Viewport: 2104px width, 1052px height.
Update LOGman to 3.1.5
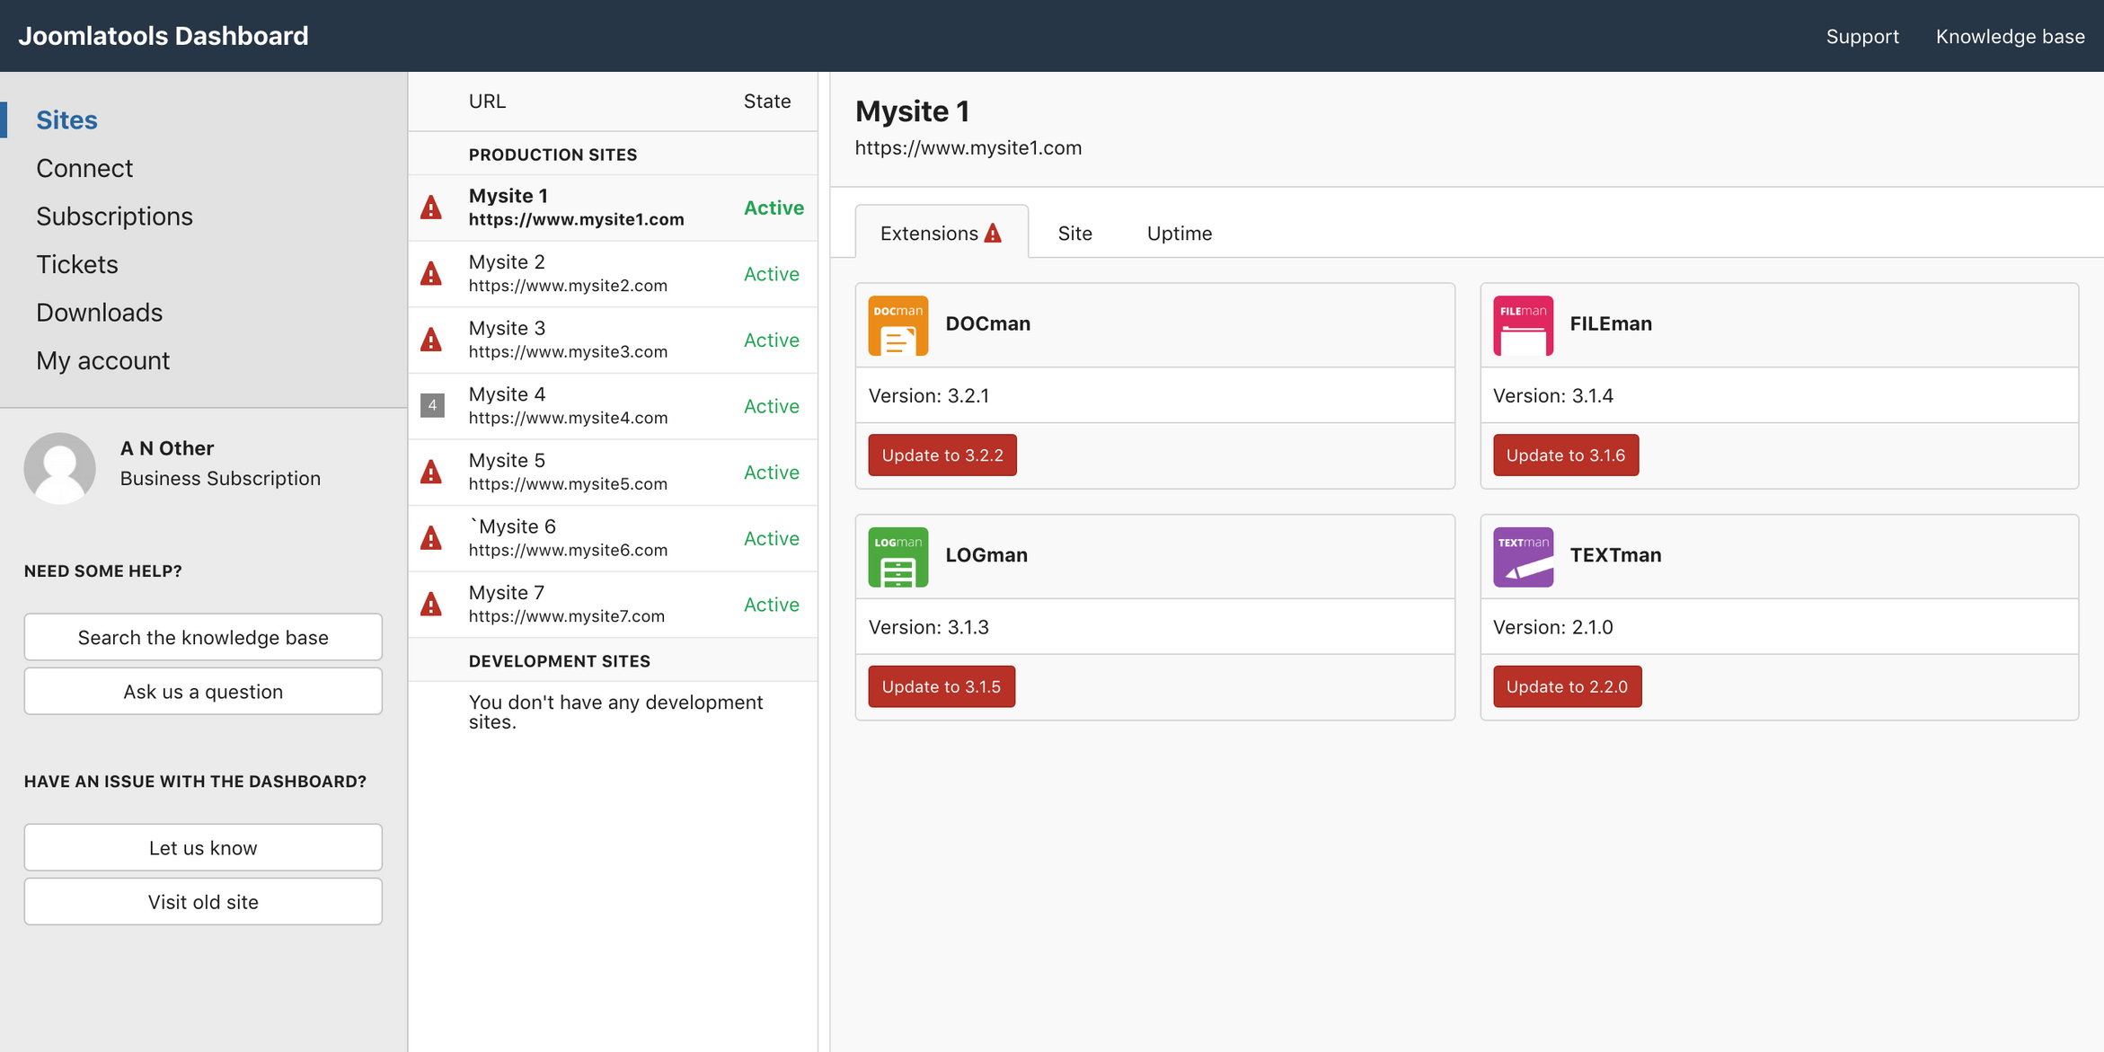point(941,686)
